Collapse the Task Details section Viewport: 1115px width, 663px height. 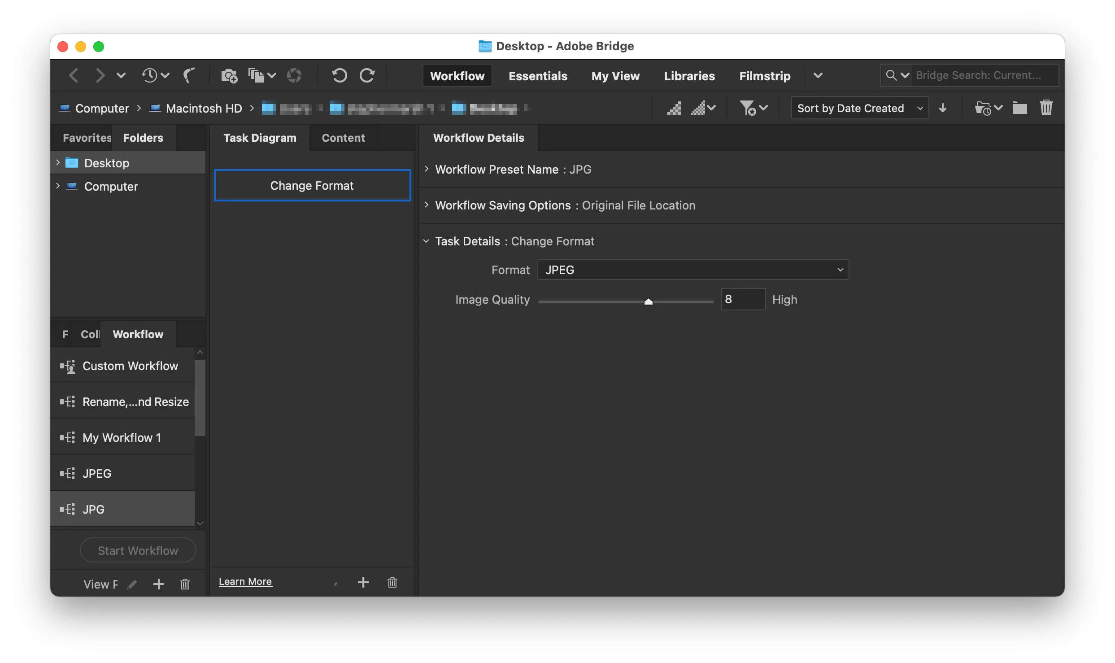click(x=427, y=241)
